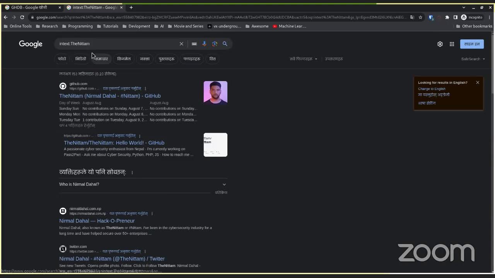The height and width of the screenshot is (278, 495).
Task: Submit the search with the magnifier icon
Action: (225, 44)
